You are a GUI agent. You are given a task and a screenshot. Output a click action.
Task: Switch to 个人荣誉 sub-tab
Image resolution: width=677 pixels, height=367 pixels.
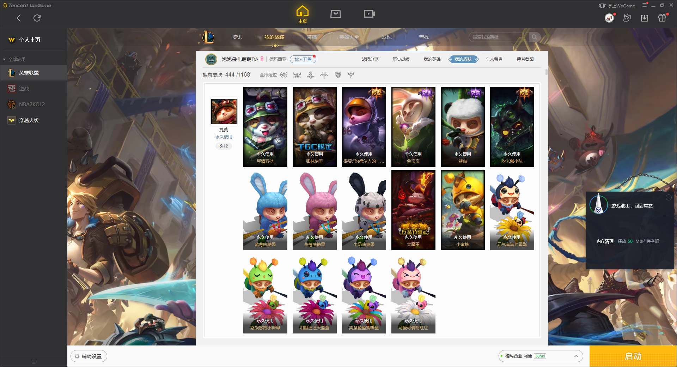coord(494,59)
